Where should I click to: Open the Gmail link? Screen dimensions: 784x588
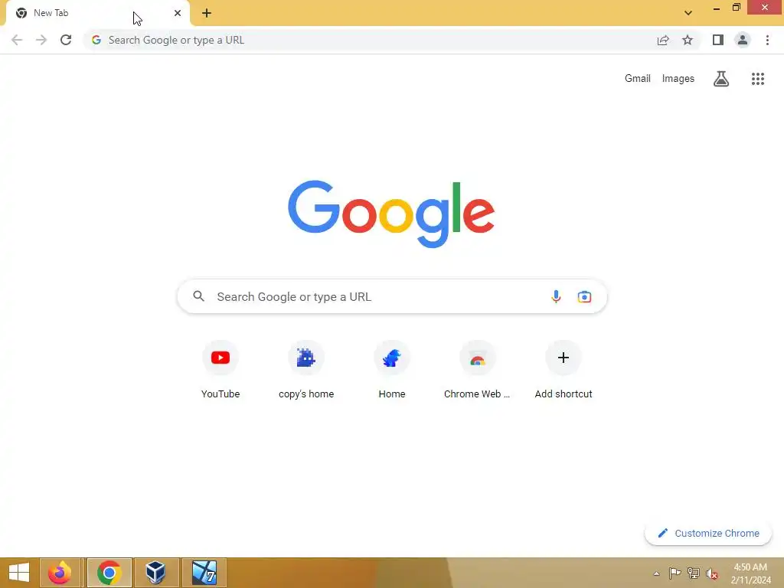(x=638, y=79)
